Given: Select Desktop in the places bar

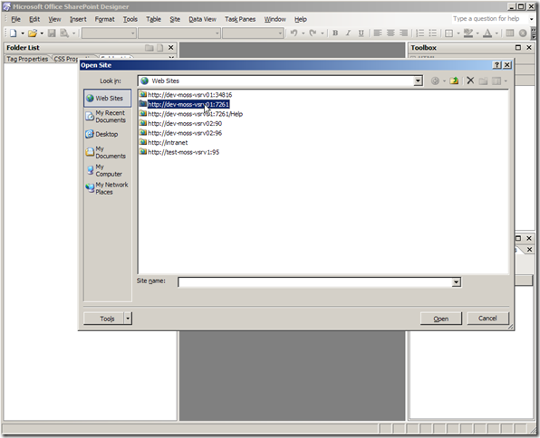Looking at the screenshot, I should coord(108,134).
